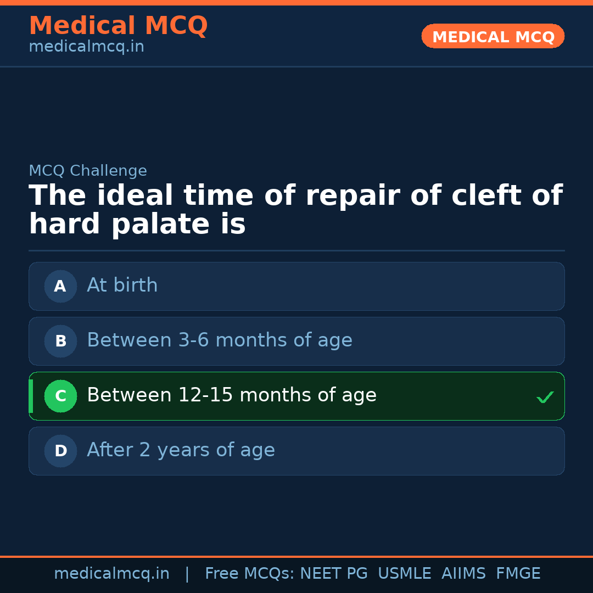Click the circular B badge icon
Screen dimensions: 593x593
60,341
